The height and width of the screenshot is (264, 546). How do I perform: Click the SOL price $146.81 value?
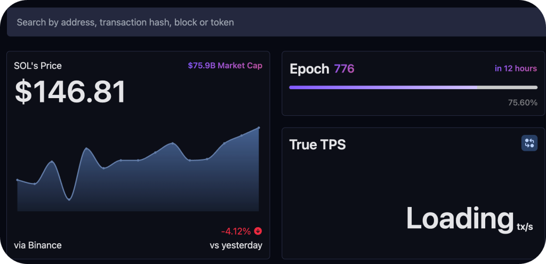pos(70,92)
